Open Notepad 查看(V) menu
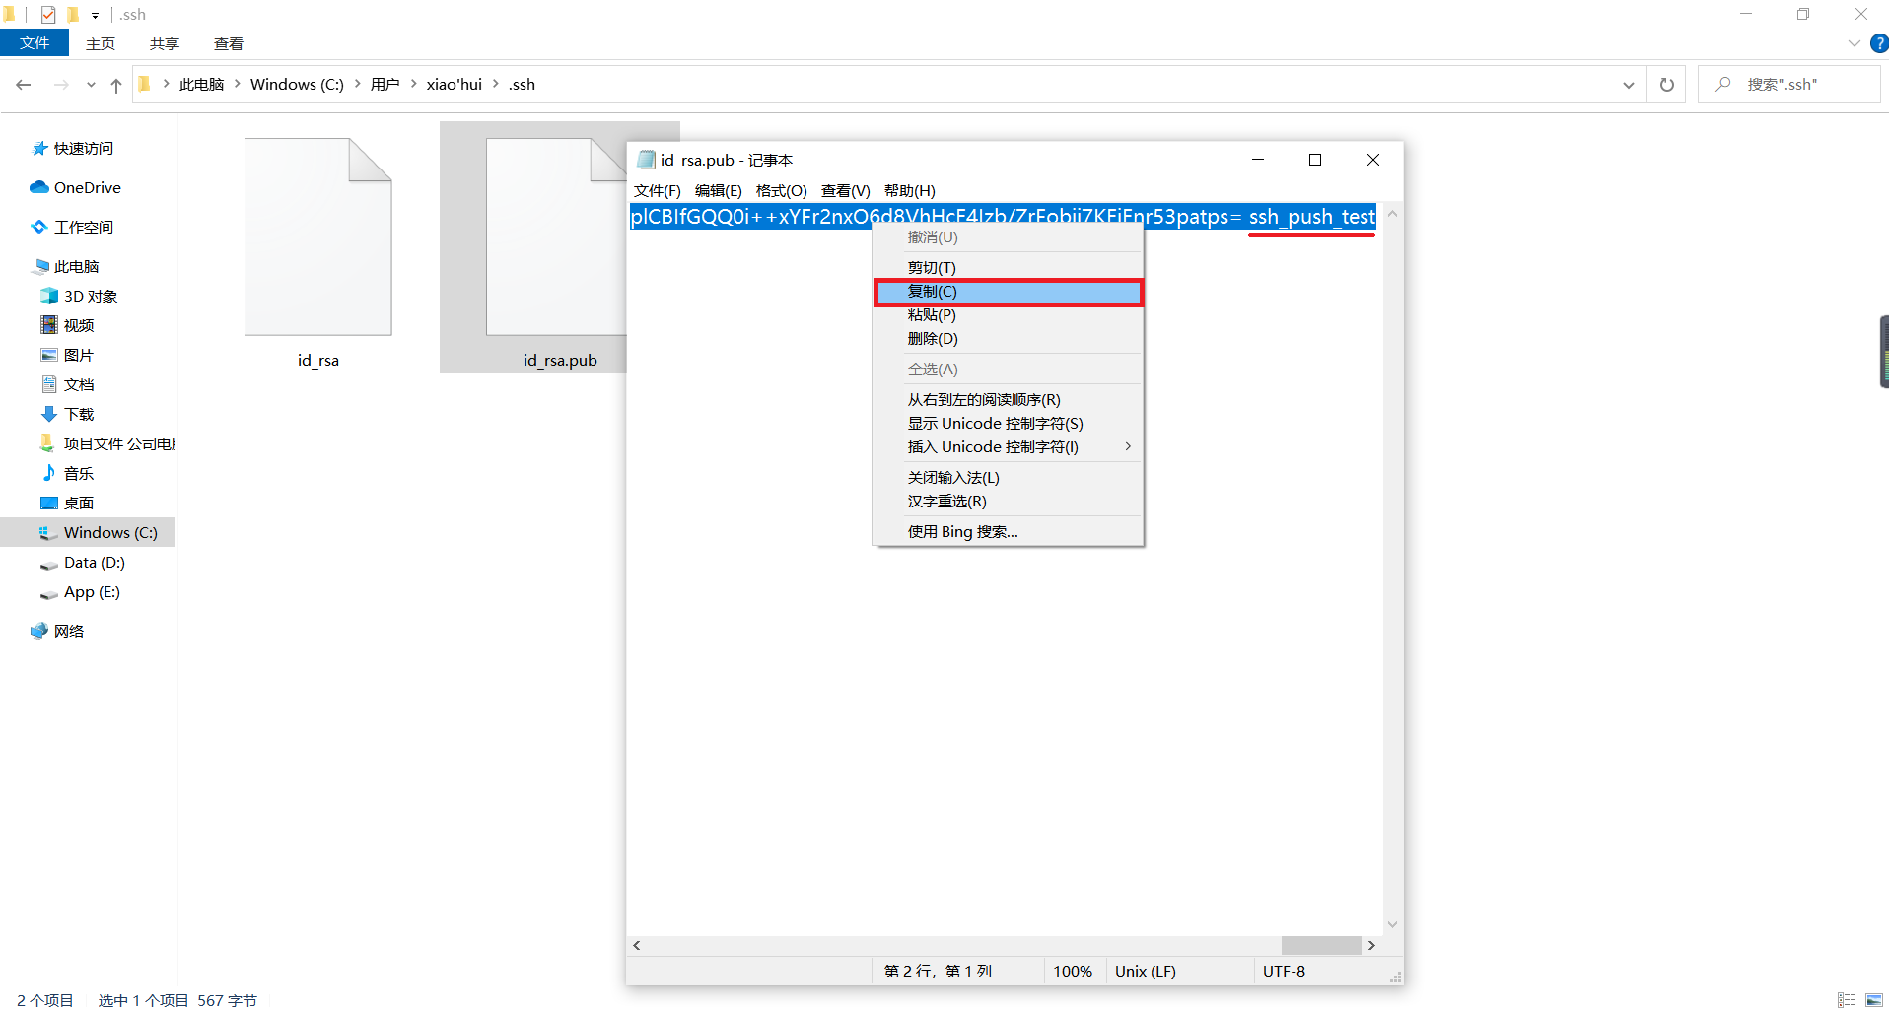The height and width of the screenshot is (1011, 1889). [x=846, y=190]
